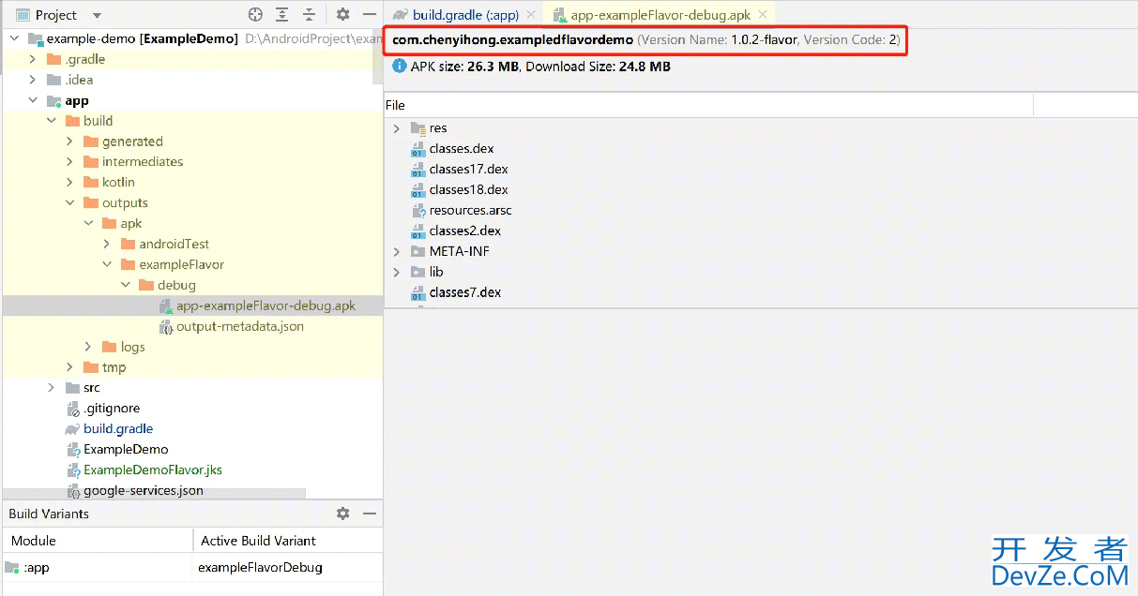Select the classes7.dex file icon
1138x596 pixels.
click(x=418, y=292)
